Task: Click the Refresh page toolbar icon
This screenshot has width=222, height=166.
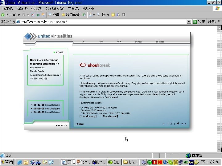Action: [38, 15]
